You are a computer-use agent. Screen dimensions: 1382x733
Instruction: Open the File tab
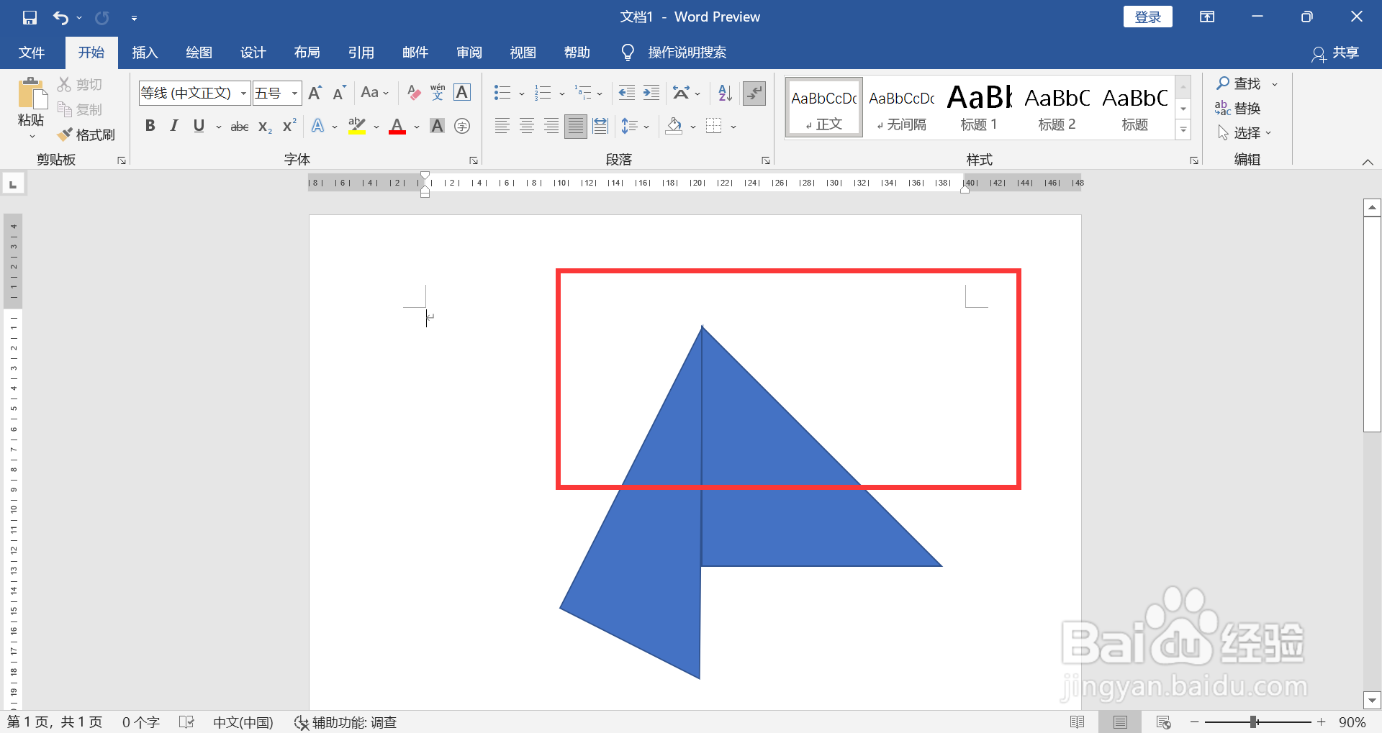pyautogui.click(x=32, y=53)
